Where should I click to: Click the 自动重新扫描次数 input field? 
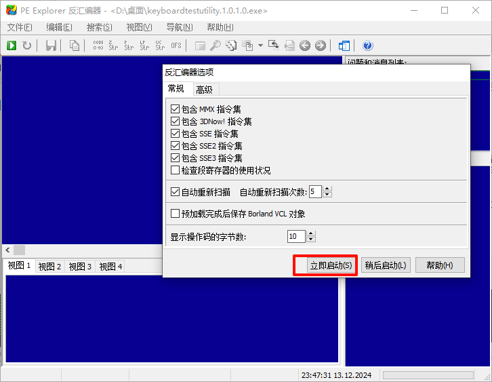click(315, 191)
